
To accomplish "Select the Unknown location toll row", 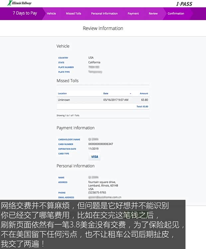I will [x=103, y=100].
